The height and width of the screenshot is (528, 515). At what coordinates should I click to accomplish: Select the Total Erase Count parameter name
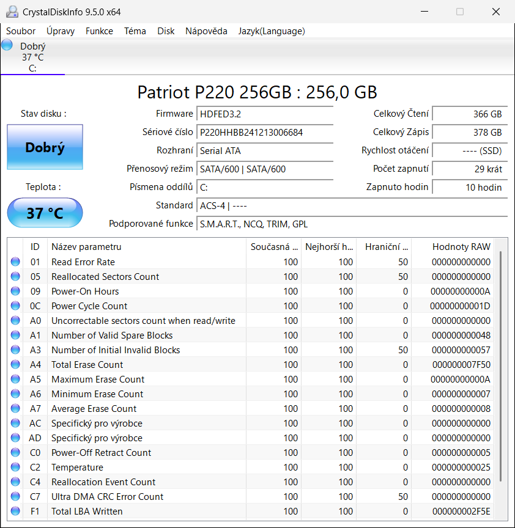tap(87, 365)
